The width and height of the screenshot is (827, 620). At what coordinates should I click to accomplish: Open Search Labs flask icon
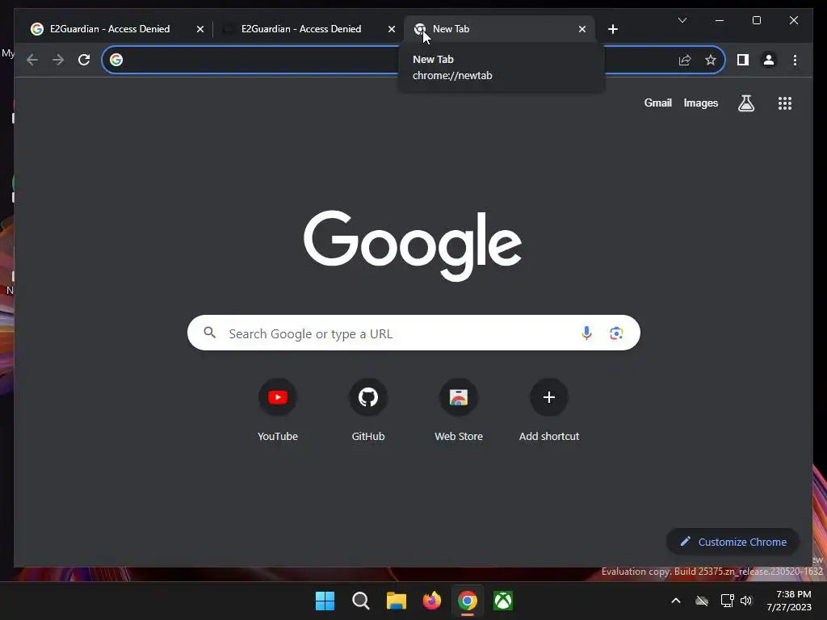(745, 103)
